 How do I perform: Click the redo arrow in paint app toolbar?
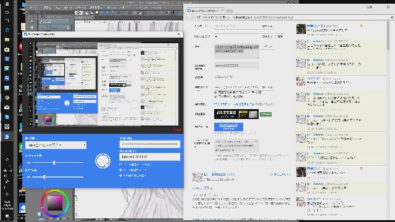[x=123, y=12]
